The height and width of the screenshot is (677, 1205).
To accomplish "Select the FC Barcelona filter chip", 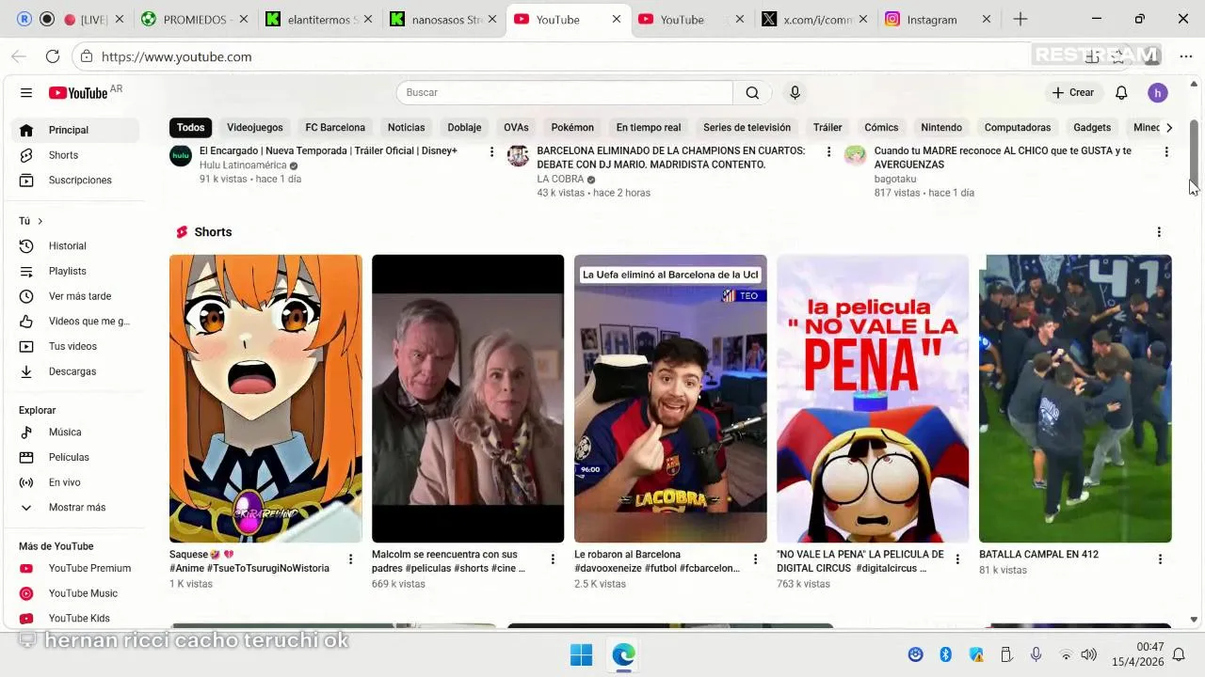I will [x=335, y=127].
